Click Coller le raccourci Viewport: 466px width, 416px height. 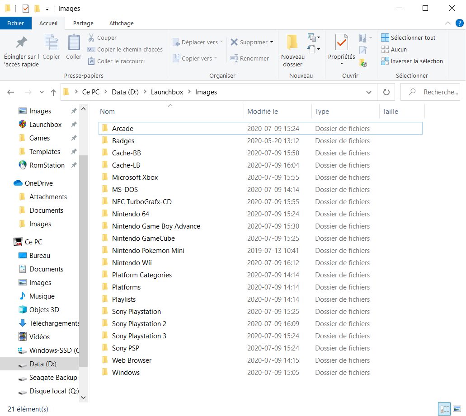coord(116,61)
